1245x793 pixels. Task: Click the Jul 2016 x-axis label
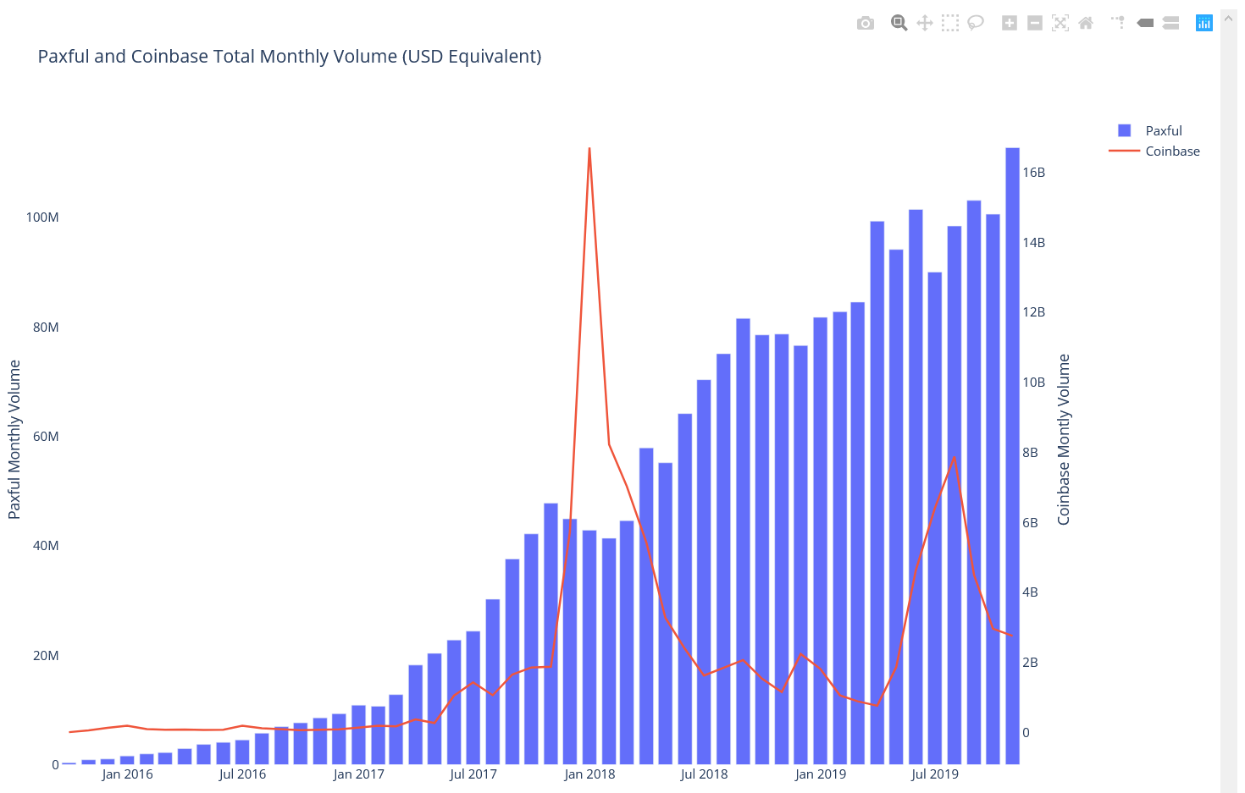click(x=242, y=774)
